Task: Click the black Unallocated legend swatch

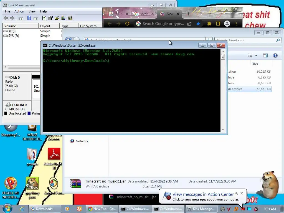Action: point(6,113)
